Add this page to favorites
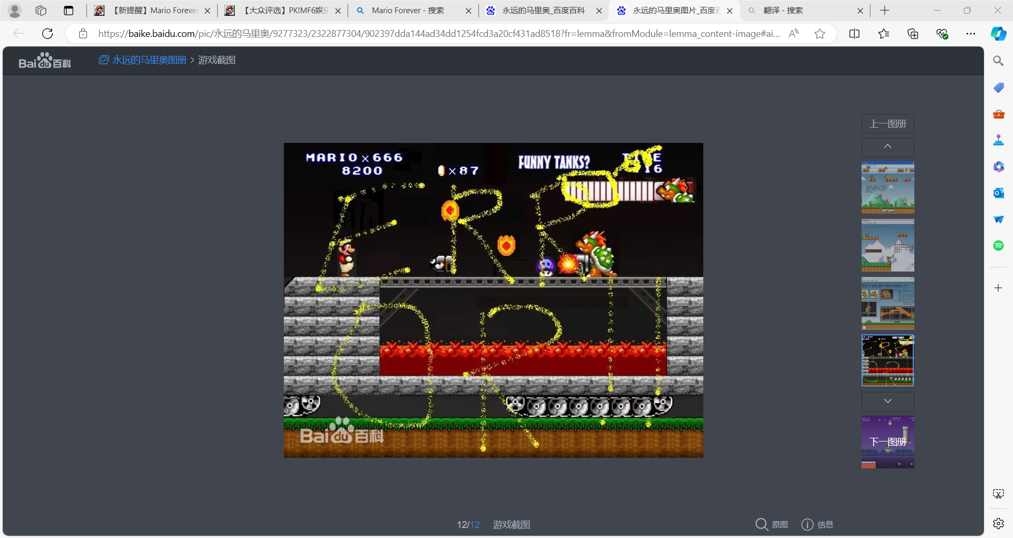Viewport: 1013px width, 538px height. click(819, 34)
